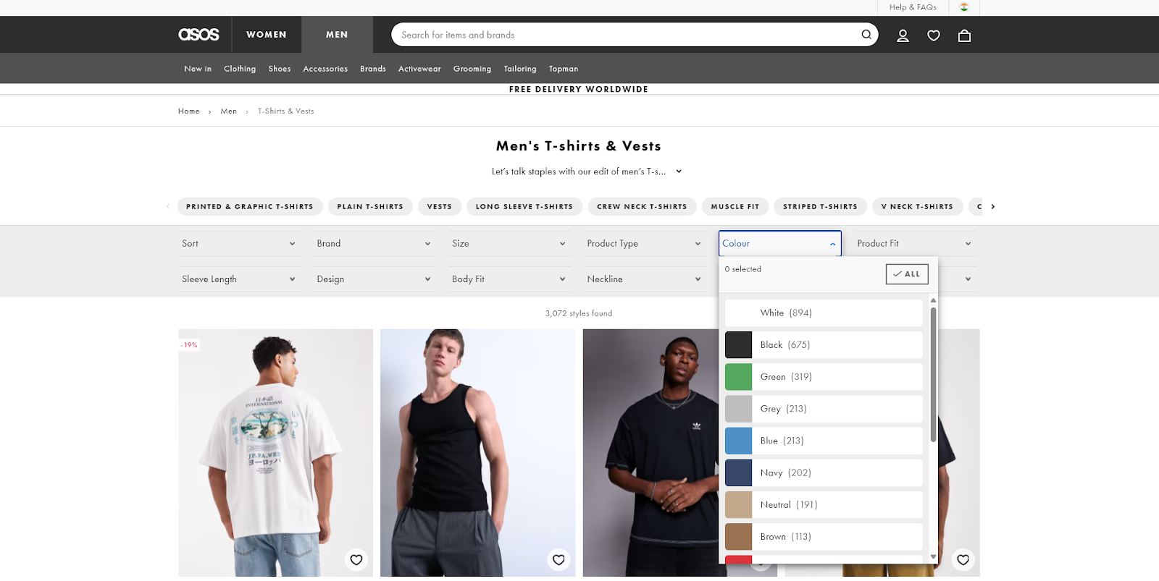Open the Product Fit dropdown
This screenshot has width=1159, height=581.
(x=914, y=244)
